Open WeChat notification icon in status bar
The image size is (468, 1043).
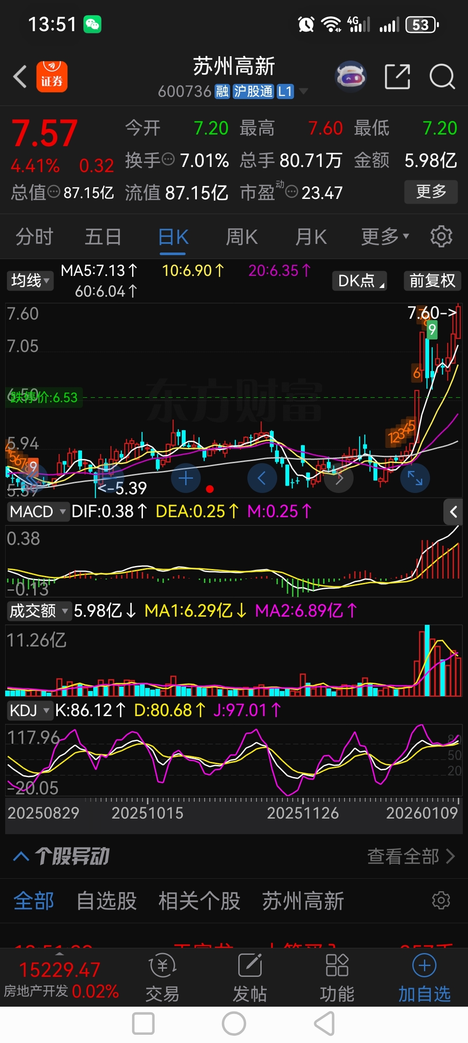[92, 24]
